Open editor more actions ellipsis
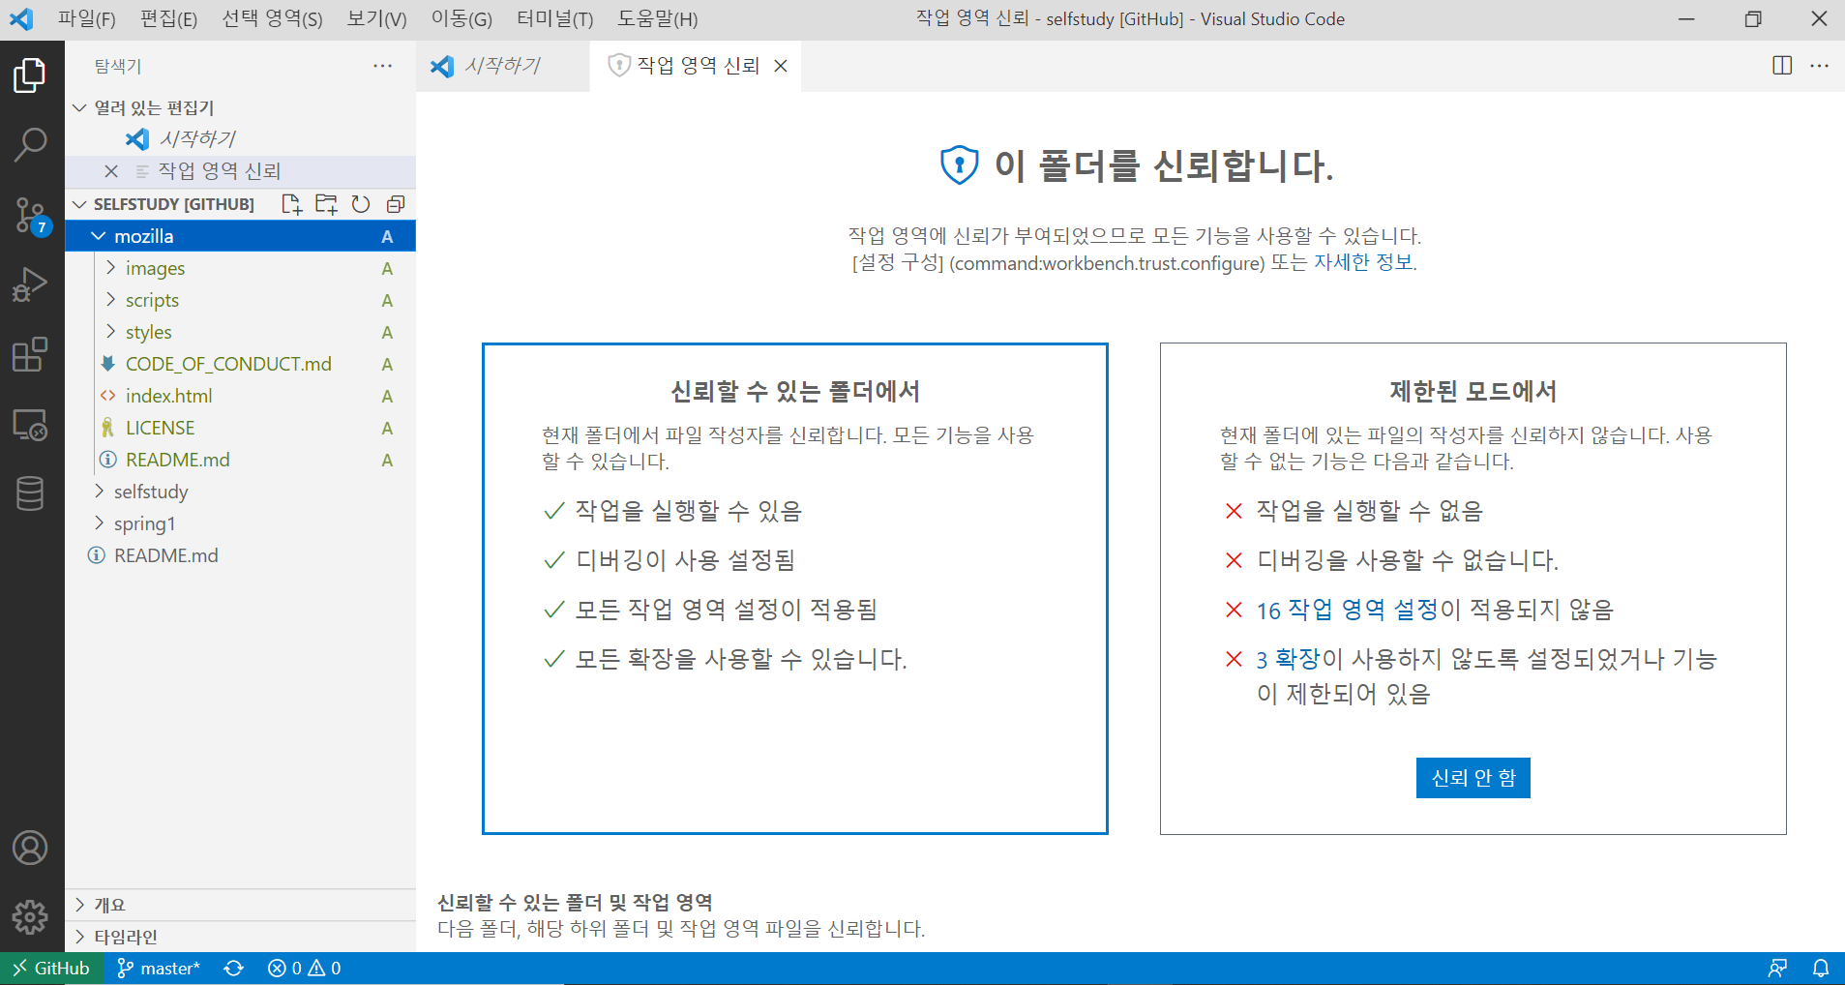The height and width of the screenshot is (985, 1845). coord(1819,66)
